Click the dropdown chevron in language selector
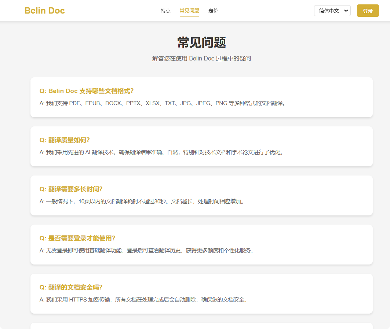Image resolution: width=390 pixels, height=329 pixels. click(x=346, y=11)
